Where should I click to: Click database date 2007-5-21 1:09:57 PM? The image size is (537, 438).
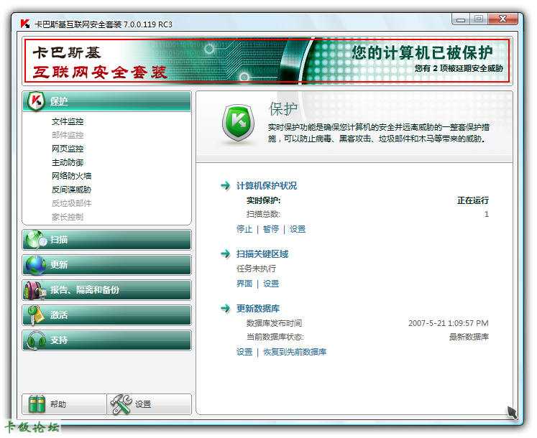tap(449, 323)
